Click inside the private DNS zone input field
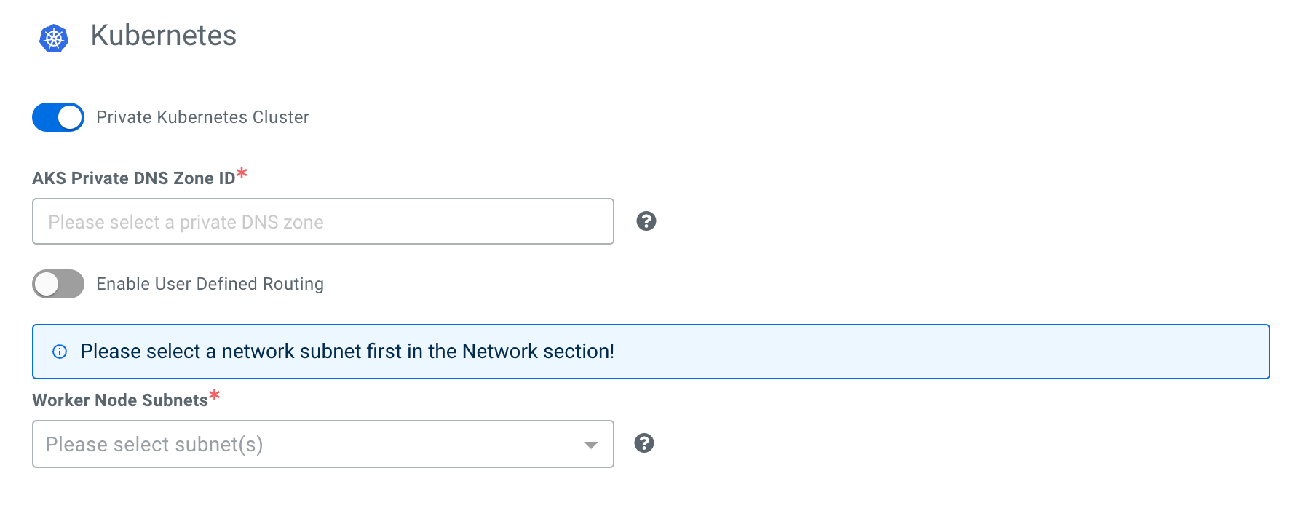Viewport: 1303px width, 527px height. tap(322, 221)
